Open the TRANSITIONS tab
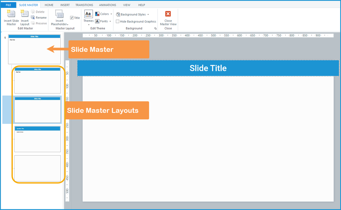 point(84,5)
